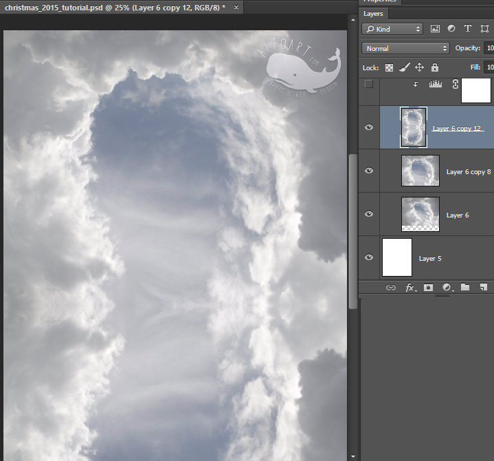The height and width of the screenshot is (461, 494).
Task: Click the lock image pixels brush icon
Action: click(x=404, y=67)
